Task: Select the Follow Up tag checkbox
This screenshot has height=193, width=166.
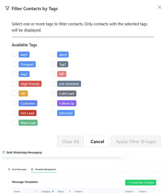Action: click(x=53, y=103)
